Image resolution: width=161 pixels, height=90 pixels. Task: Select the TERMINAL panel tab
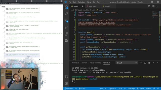click(107, 63)
